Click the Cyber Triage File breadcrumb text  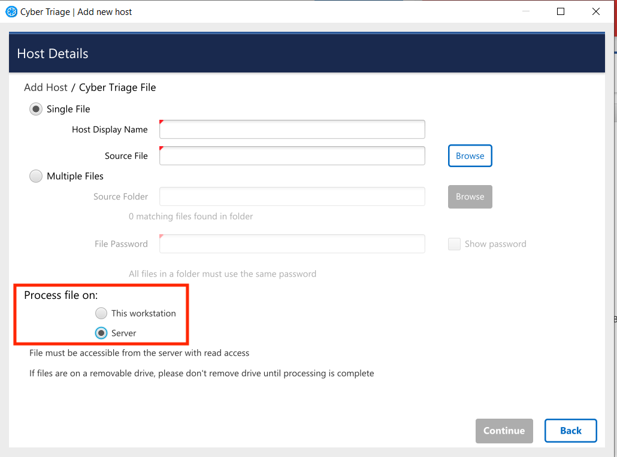117,87
